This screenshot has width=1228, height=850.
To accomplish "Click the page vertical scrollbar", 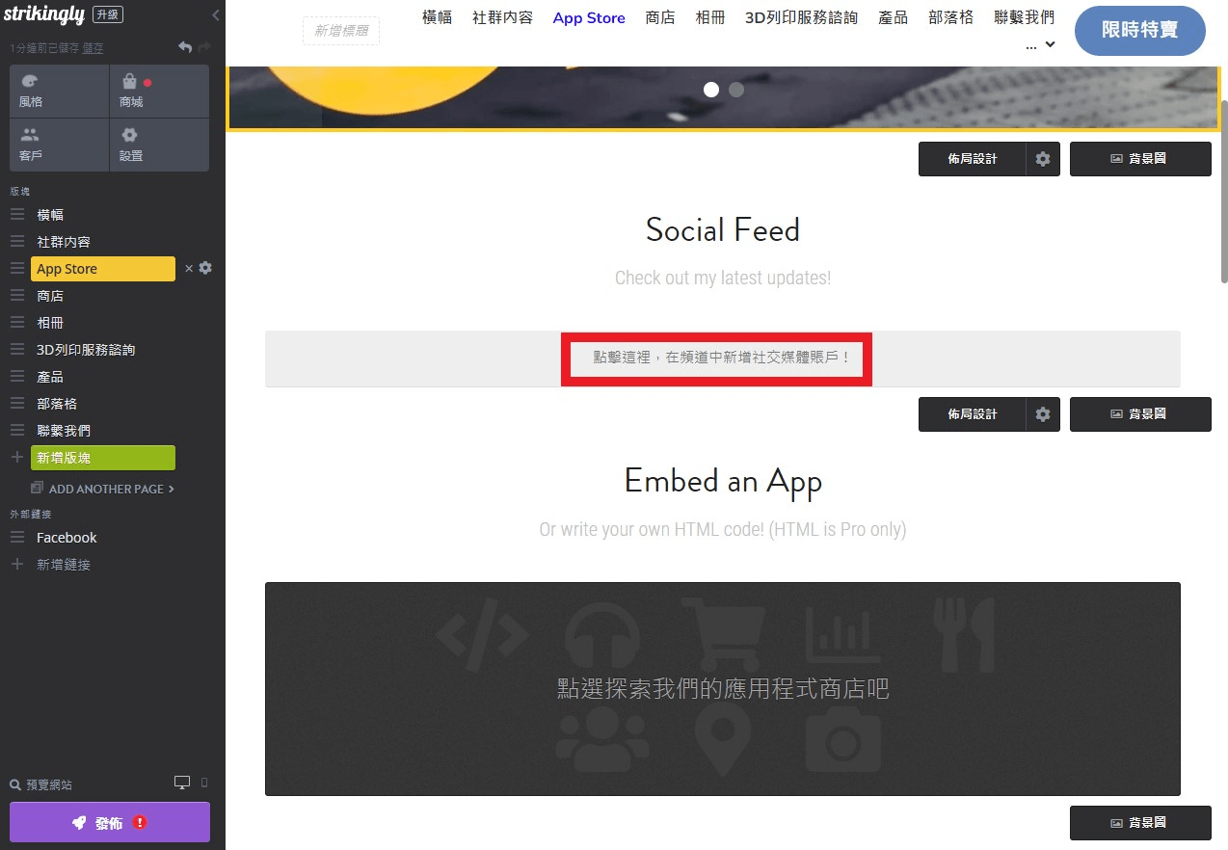I will [x=1223, y=193].
